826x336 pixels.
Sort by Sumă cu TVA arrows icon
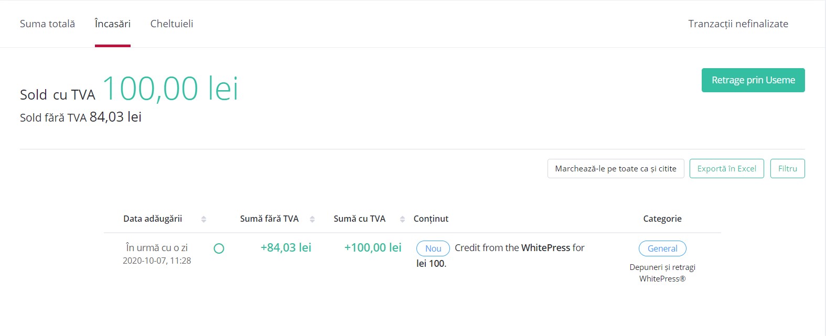402,219
